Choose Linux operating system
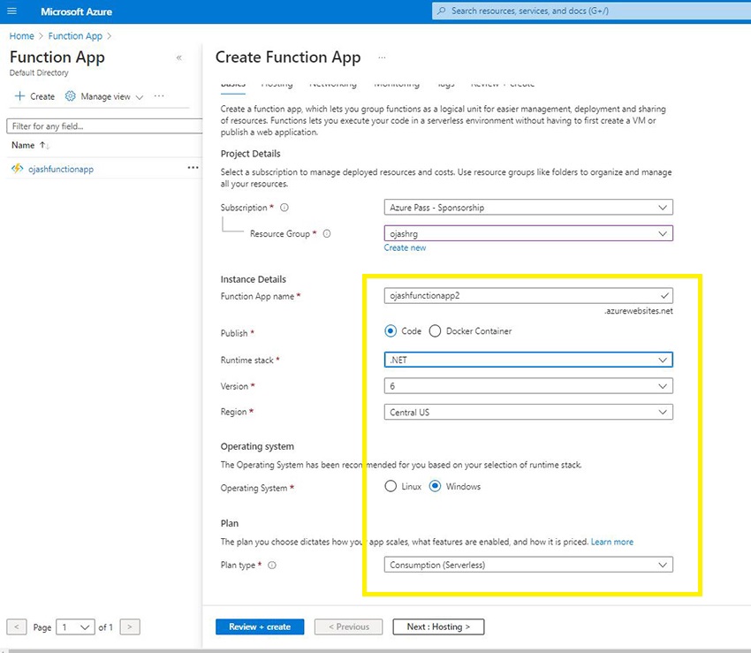The height and width of the screenshot is (653, 751). [x=391, y=486]
